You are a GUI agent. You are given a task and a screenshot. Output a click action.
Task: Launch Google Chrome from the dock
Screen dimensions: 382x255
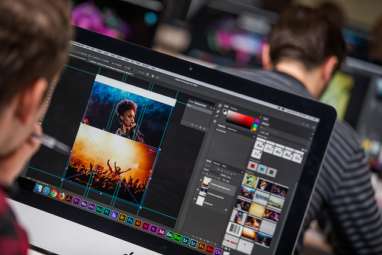click(x=54, y=193)
